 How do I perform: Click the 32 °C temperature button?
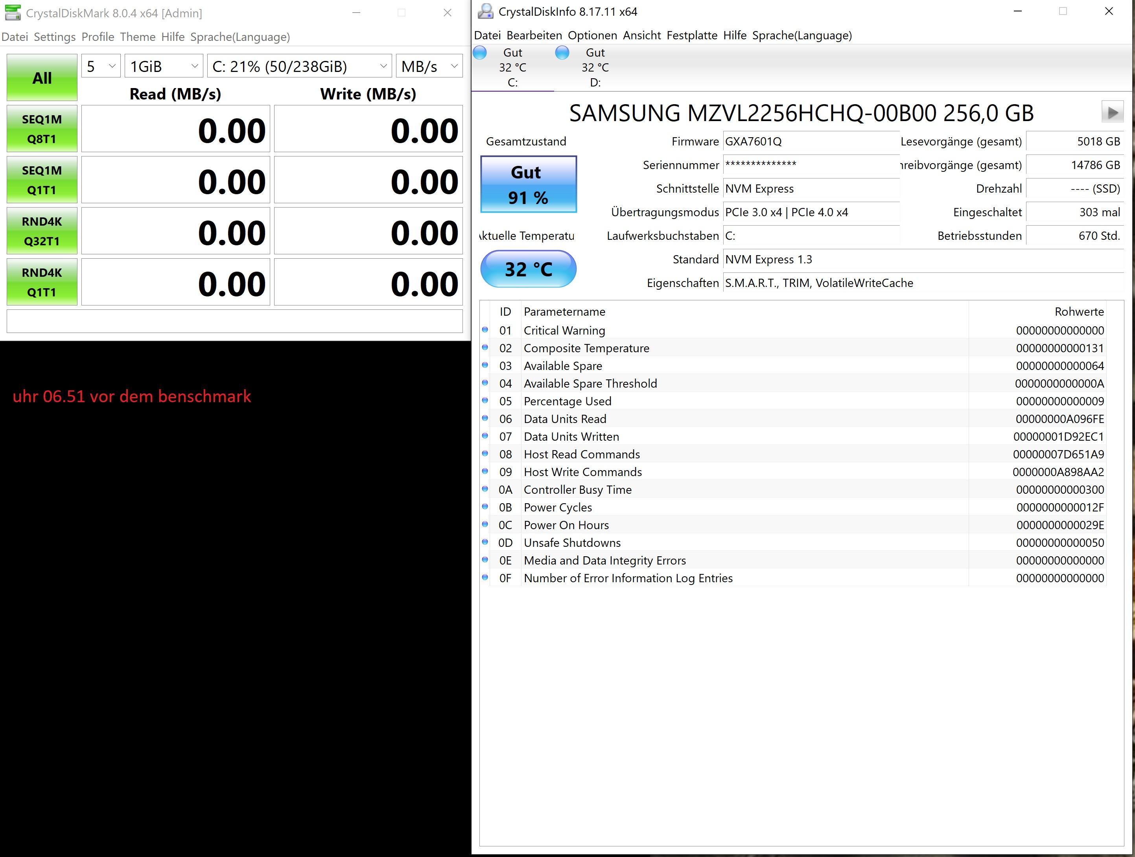coord(529,269)
